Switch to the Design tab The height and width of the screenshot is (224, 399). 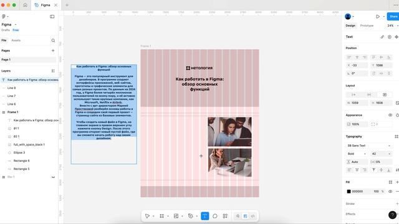350,26
